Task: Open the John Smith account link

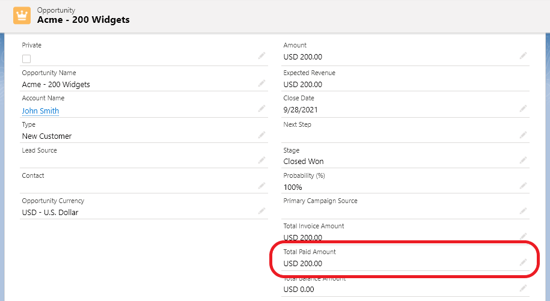Action: (x=40, y=111)
